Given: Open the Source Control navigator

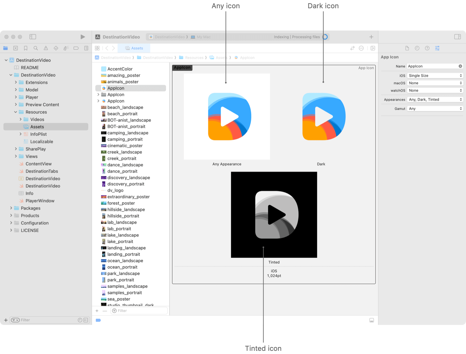Looking at the screenshot, I should pos(16,48).
